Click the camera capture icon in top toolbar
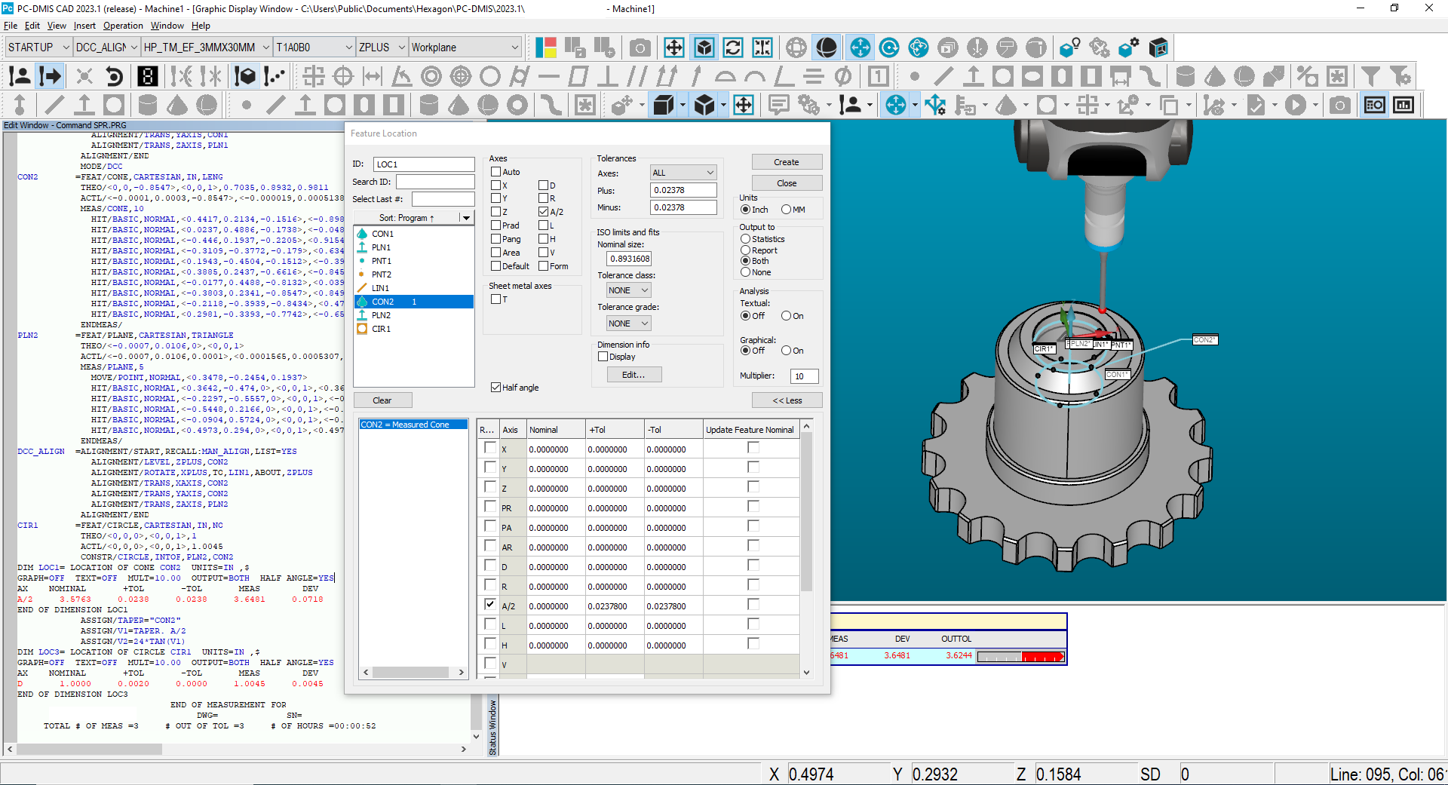Screen dimensions: 1448x785 (x=640, y=48)
